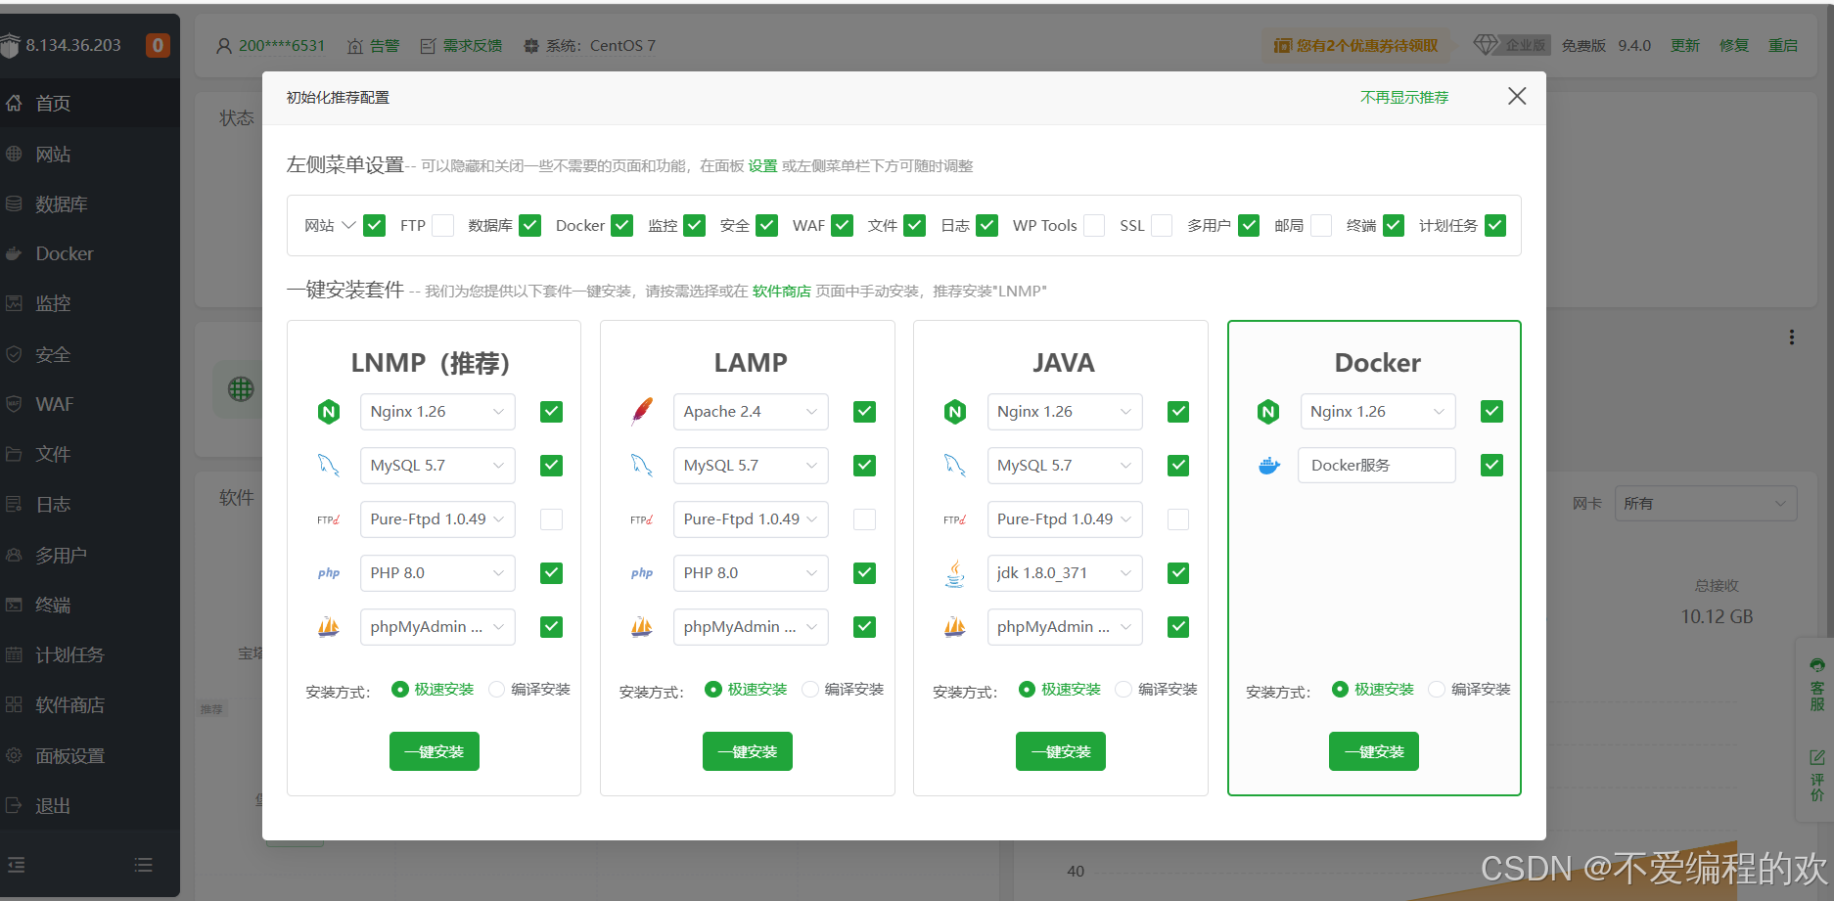Click the home icon in sidebar
This screenshot has width=1834, height=901.
coord(14,103)
